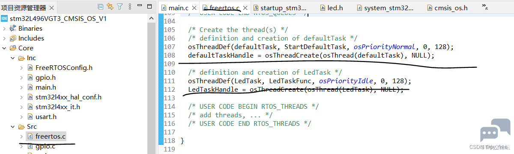Collapse all in project explorer toolbar
Viewport: 514px width, 154px height.
click(101, 7)
